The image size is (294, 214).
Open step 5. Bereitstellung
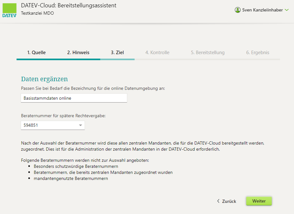point(208,53)
